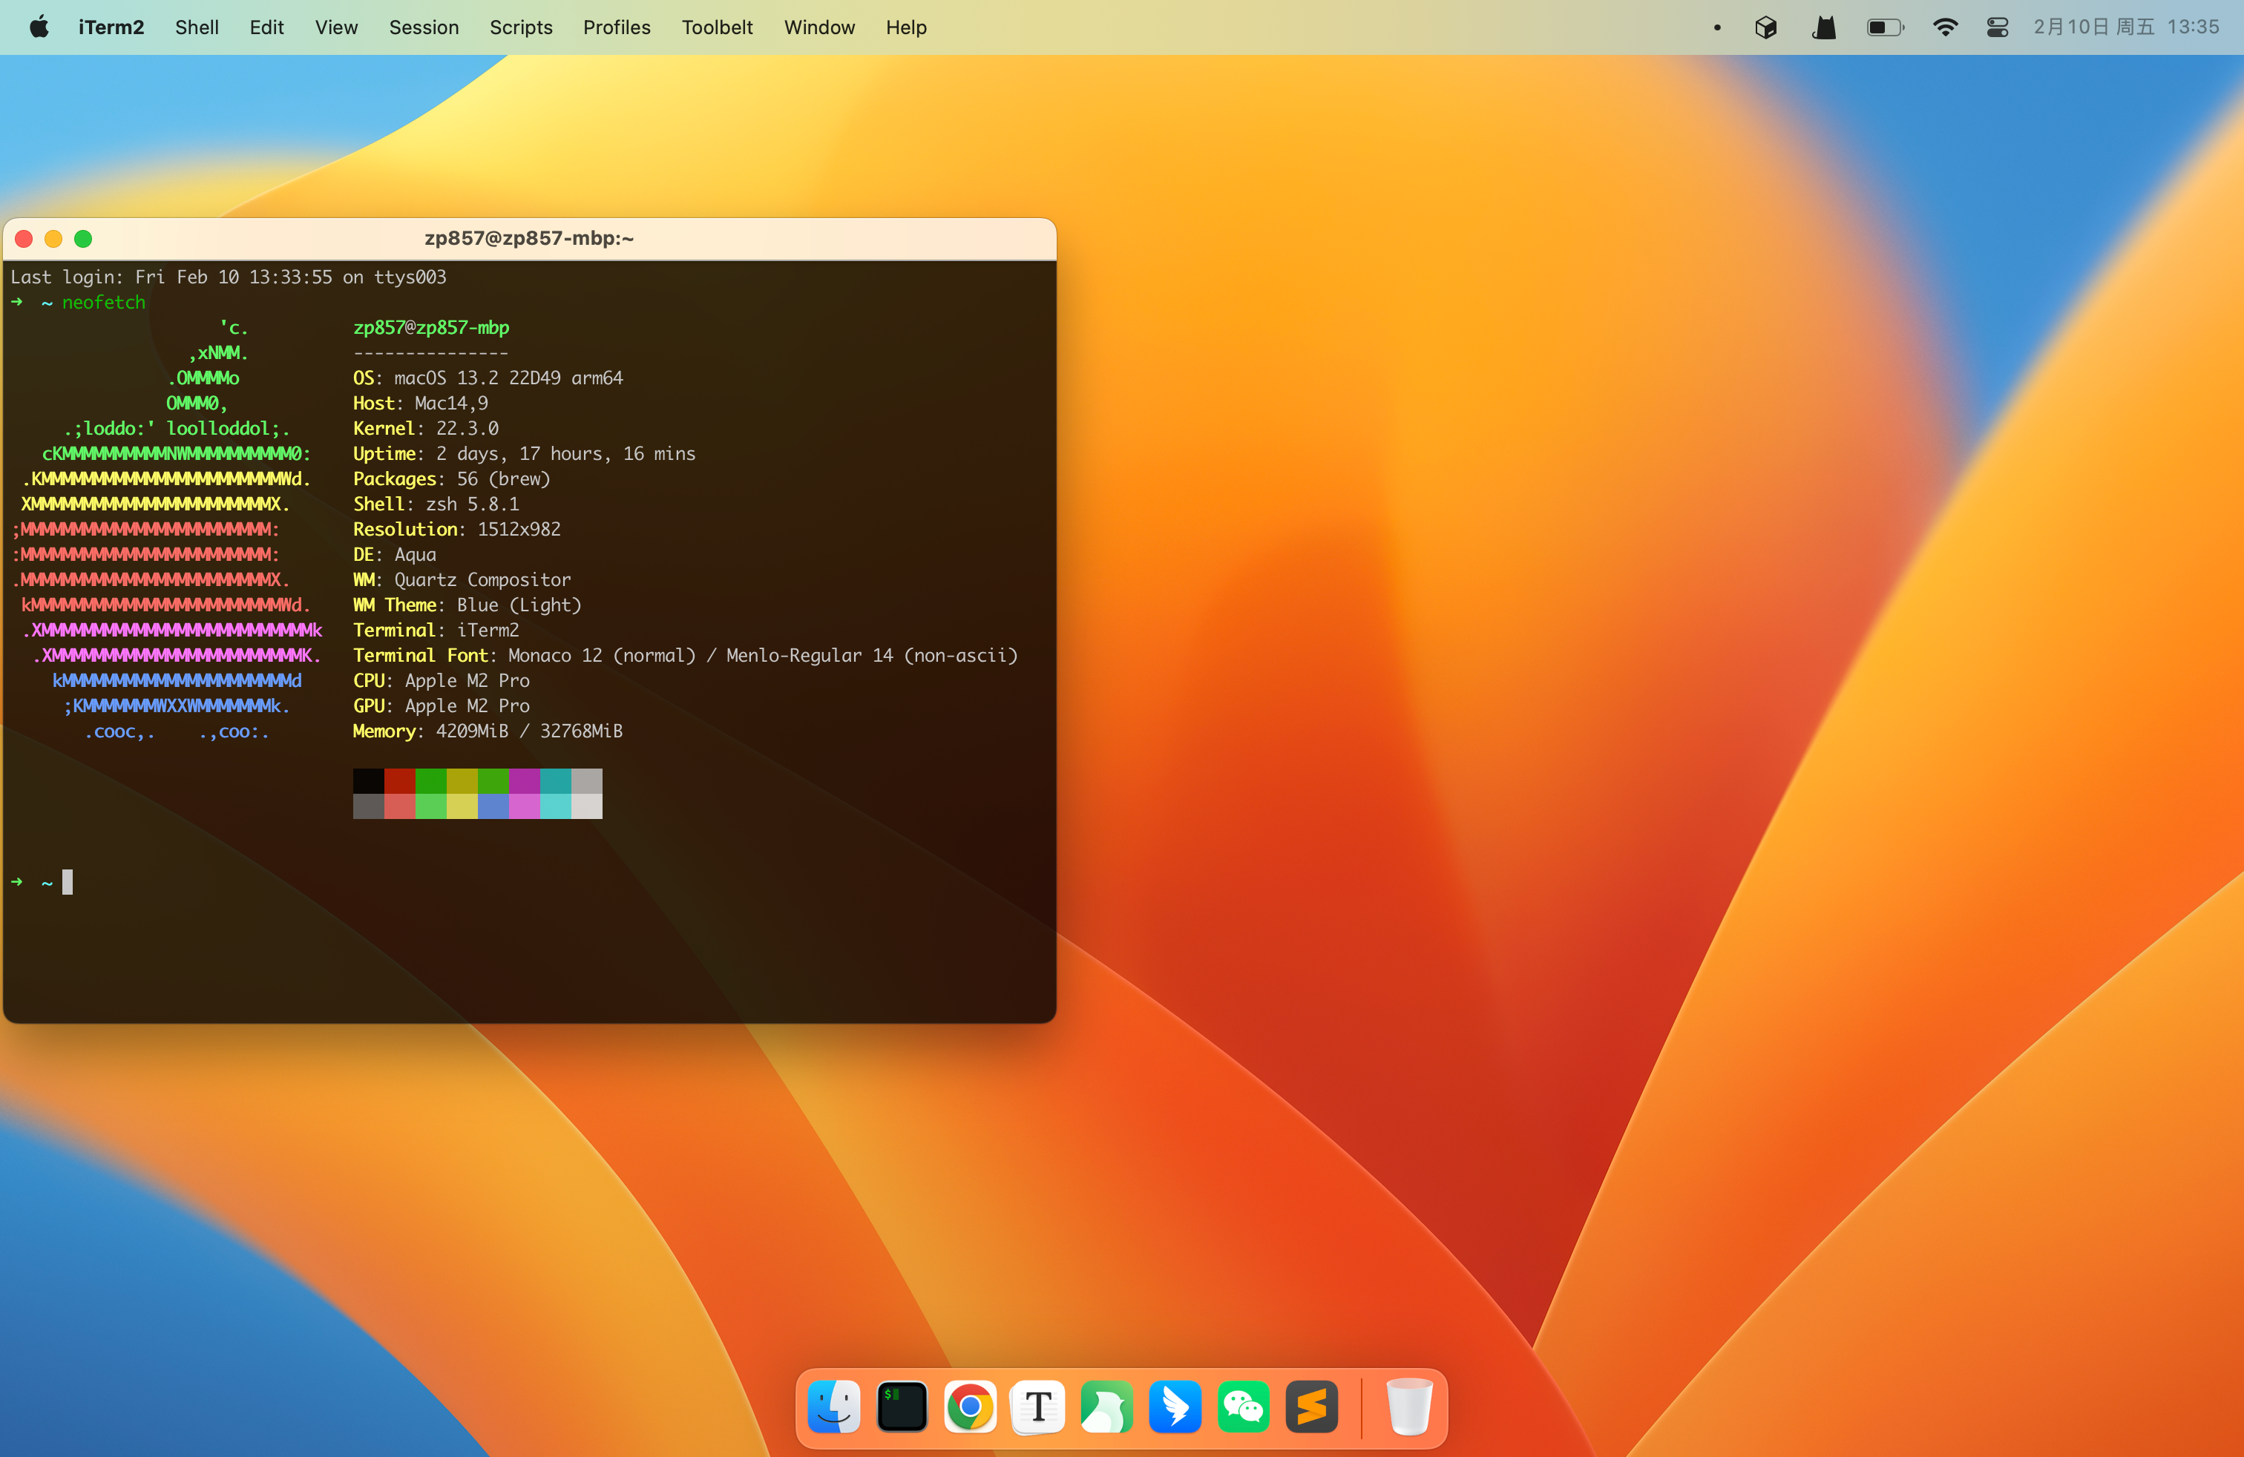Click the cat-shaped menu bar icon

tap(1825, 27)
